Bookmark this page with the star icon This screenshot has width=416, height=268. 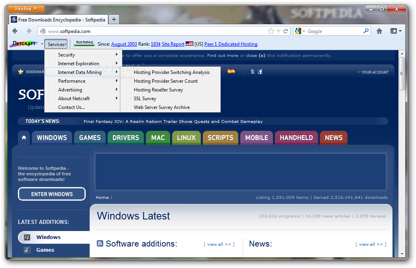point(271,31)
